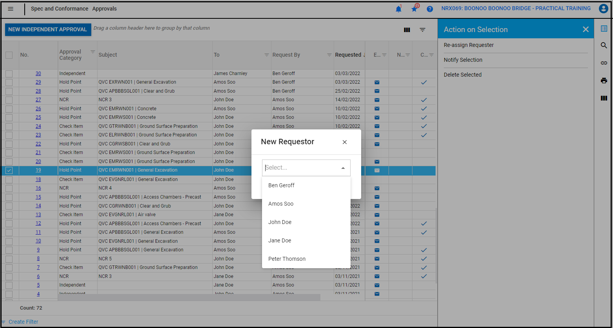This screenshot has height=328, width=613.
Task: Choose Ben Geroff from requestor list
Action: coord(306,185)
